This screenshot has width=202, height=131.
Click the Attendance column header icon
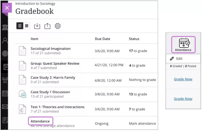tap(183, 43)
